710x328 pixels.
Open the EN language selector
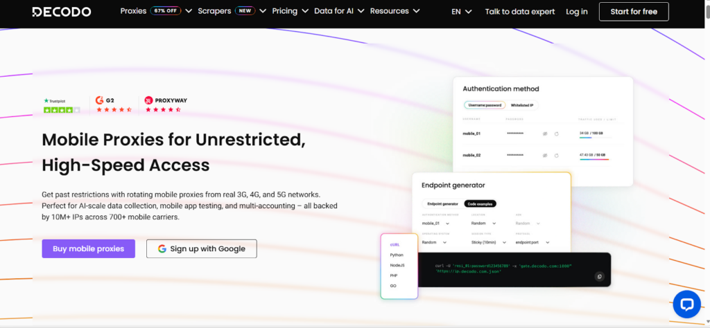click(461, 12)
